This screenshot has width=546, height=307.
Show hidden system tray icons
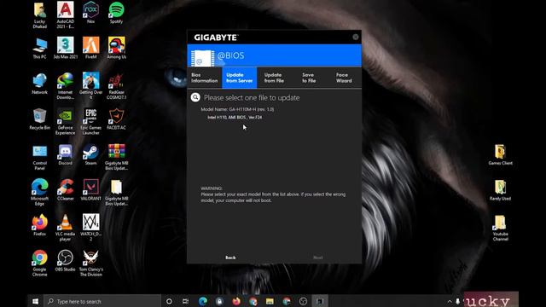tap(450, 301)
